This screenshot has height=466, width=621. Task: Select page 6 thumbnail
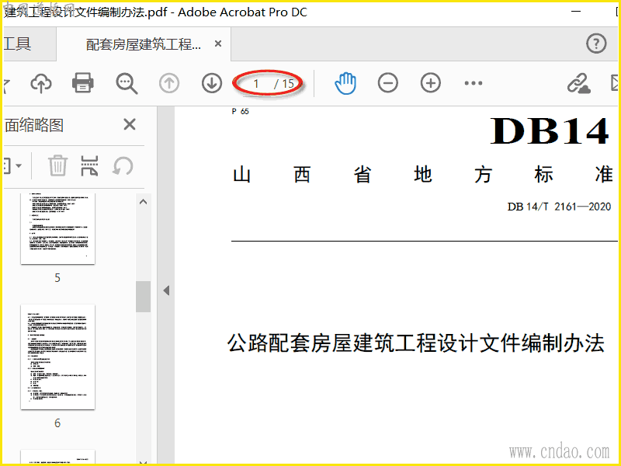click(57, 357)
